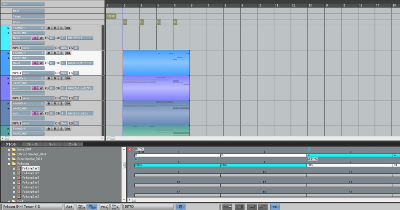Toggle the R read button on the Bass1 track
The image size is (400, 210).
coord(35,63)
